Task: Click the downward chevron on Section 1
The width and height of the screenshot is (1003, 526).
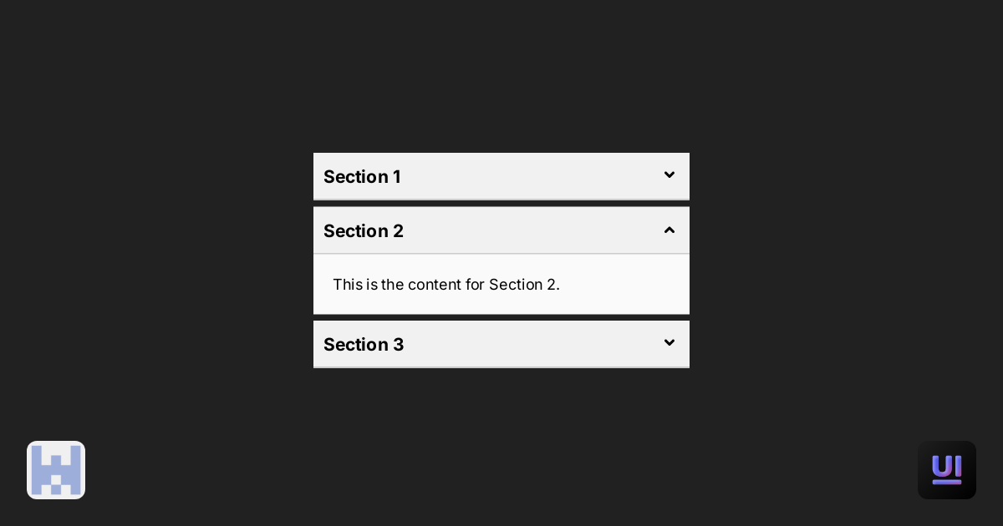Action: (670, 175)
